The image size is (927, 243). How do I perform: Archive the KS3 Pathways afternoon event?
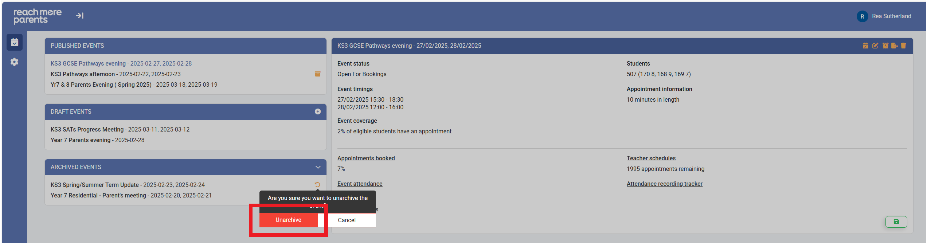point(317,74)
